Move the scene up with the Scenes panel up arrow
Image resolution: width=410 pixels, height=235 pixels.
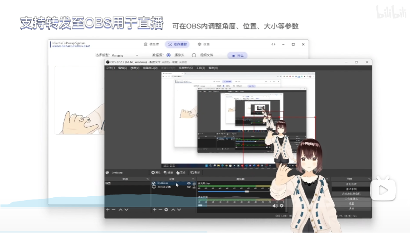click(x=120, y=209)
